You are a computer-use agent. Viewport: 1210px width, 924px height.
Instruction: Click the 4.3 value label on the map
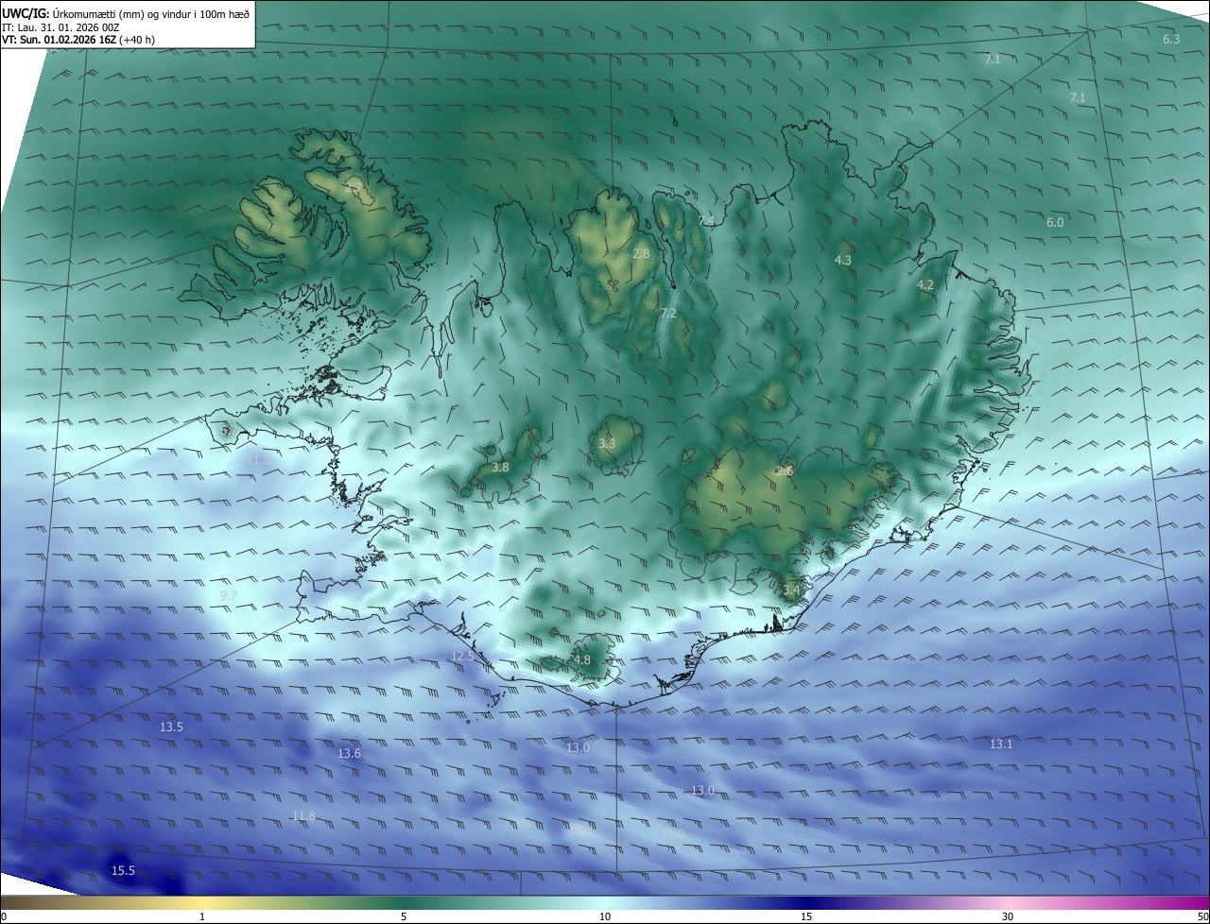[x=843, y=260]
